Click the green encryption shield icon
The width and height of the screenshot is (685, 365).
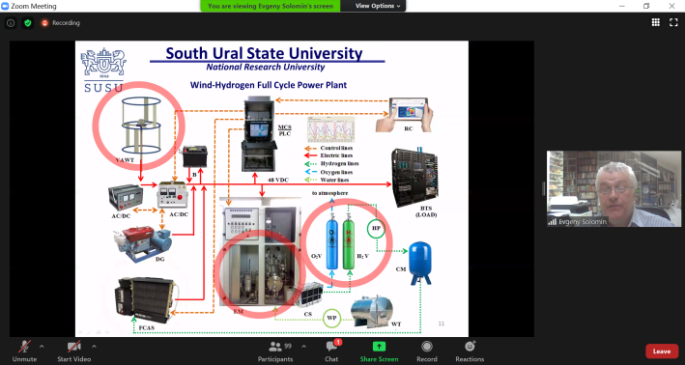click(x=28, y=23)
